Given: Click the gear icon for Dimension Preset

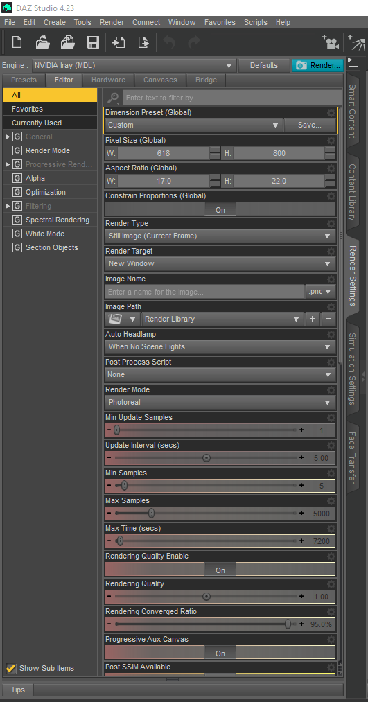Looking at the screenshot, I should point(331,113).
